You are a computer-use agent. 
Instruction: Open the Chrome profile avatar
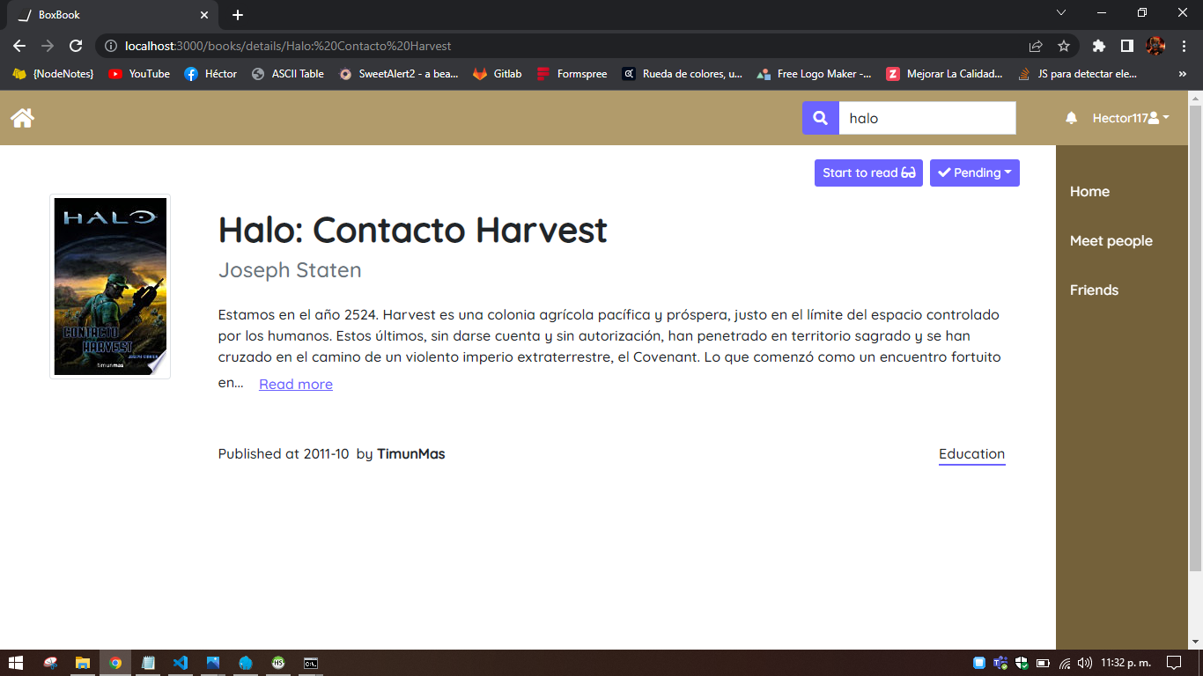tap(1155, 46)
